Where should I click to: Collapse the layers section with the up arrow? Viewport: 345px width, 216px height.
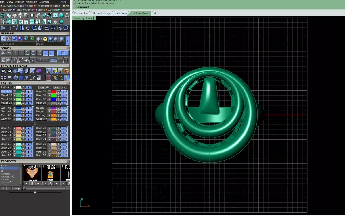point(35,124)
